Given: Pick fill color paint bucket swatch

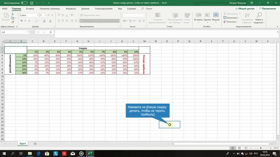Looking at the screenshot, I should (44, 21).
